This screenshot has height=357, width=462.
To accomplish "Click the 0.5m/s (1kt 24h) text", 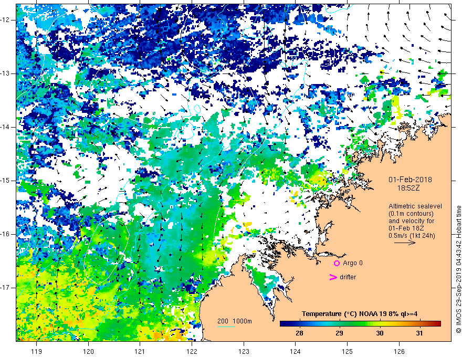I will pyautogui.click(x=412, y=236).
